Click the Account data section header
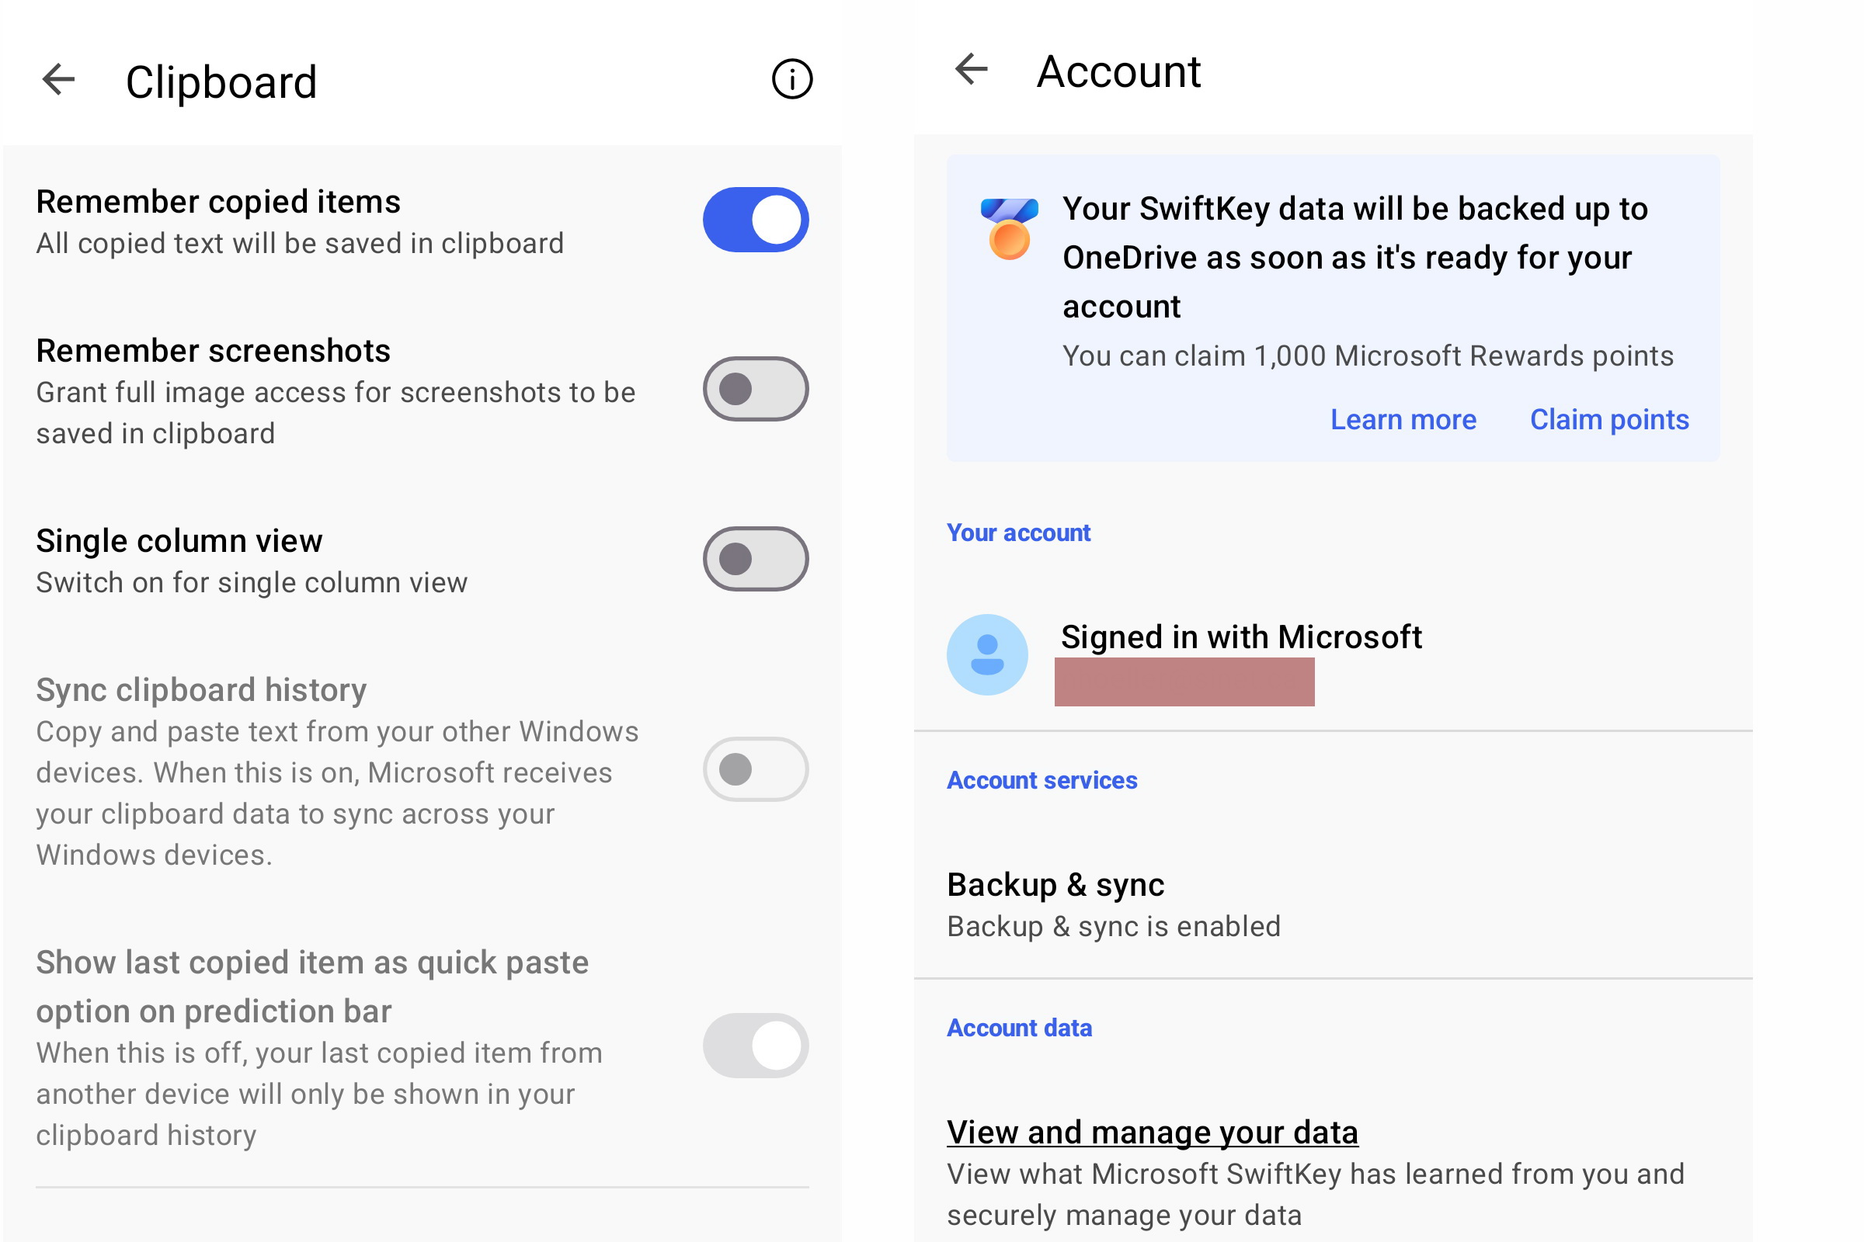The width and height of the screenshot is (1864, 1242). point(1019,1028)
